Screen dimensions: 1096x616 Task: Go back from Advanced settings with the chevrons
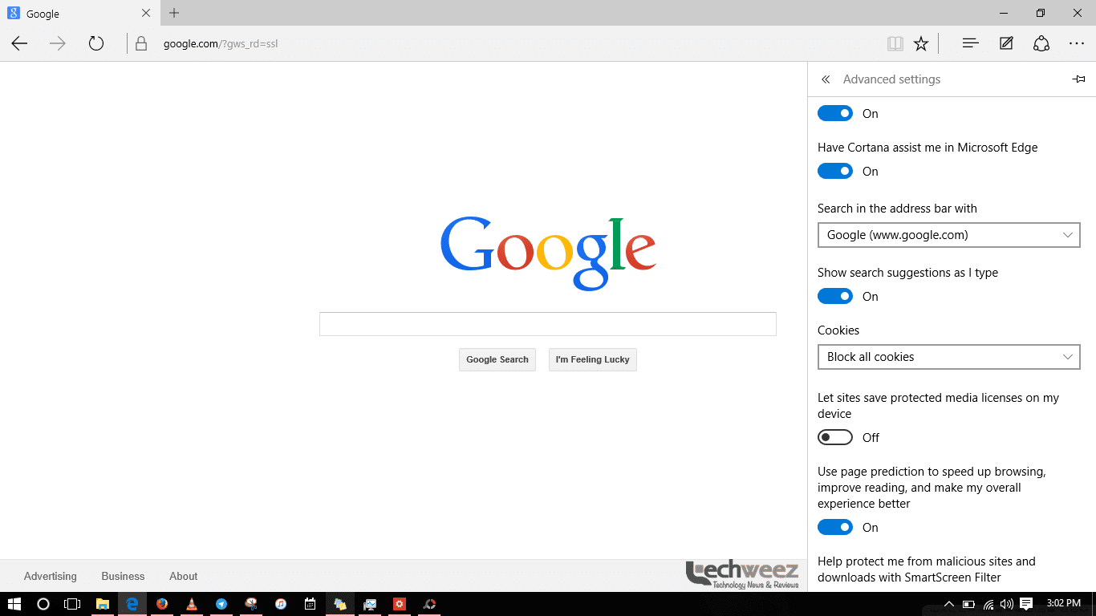pyautogui.click(x=826, y=79)
